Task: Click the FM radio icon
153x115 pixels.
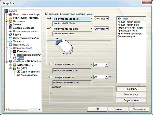Action: coord(14,68)
